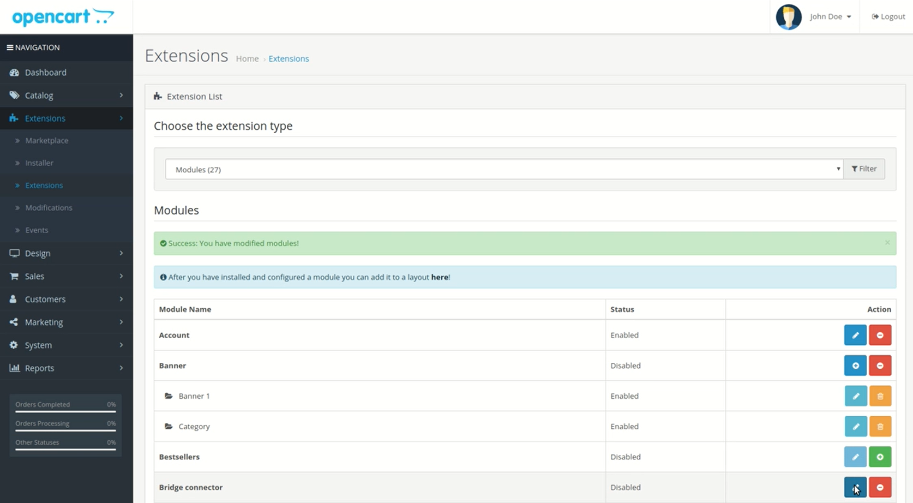Dismiss the success alert message
Screen dimensions: 913x503
(x=887, y=243)
